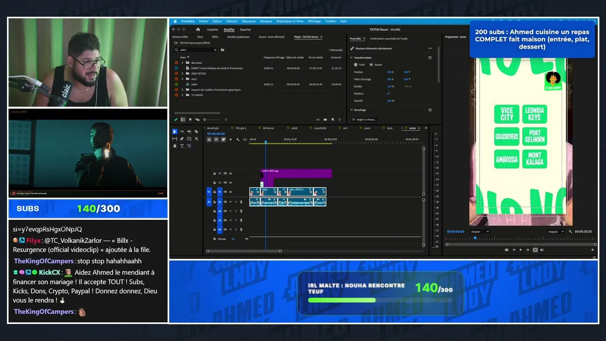Open the Intégrale resolution dropdown
The image size is (606, 341).
point(555,232)
